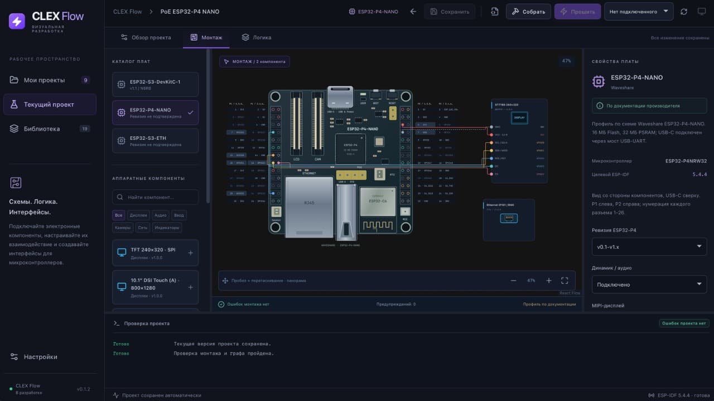
Task: Filter components by Дисплеи
Action: tap(138, 215)
